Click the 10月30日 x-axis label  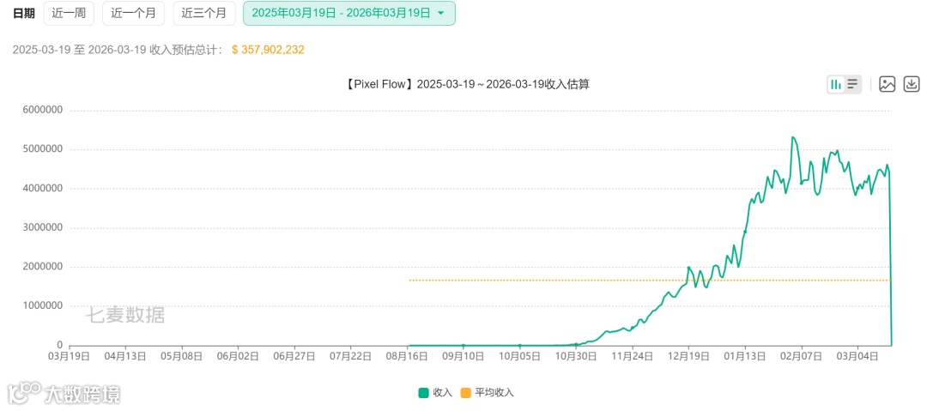point(576,357)
